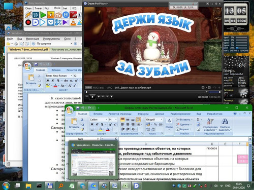Toggle Bold in the Word ribbon
This screenshot has width=254, height=190.
48,81
